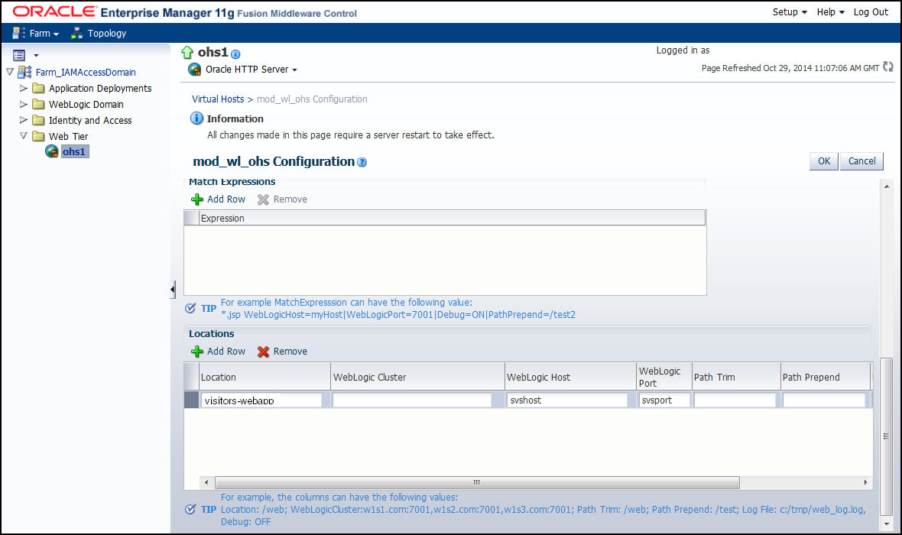Expand the Application Deployments folder
The height and width of the screenshot is (535, 902).
pos(24,88)
